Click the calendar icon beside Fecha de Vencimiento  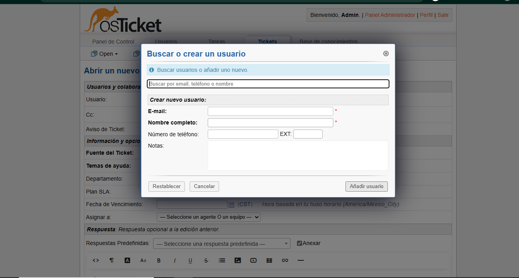231,205
